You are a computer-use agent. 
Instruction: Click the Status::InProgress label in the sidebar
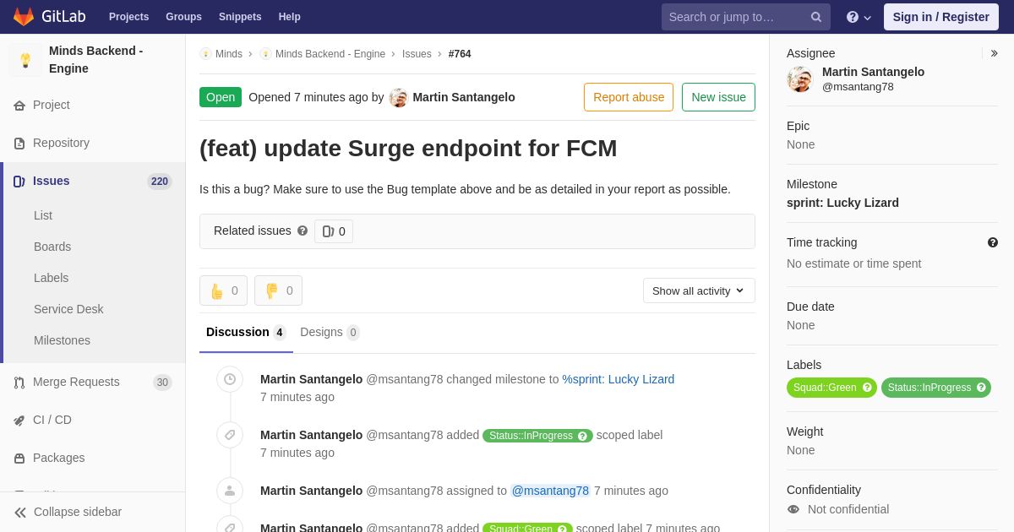[x=929, y=388]
